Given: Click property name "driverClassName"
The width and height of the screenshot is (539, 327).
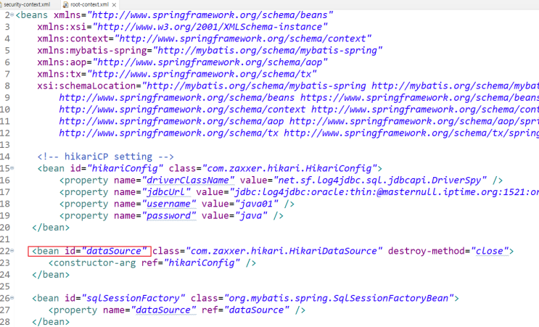Looking at the screenshot, I should pos(188,181).
